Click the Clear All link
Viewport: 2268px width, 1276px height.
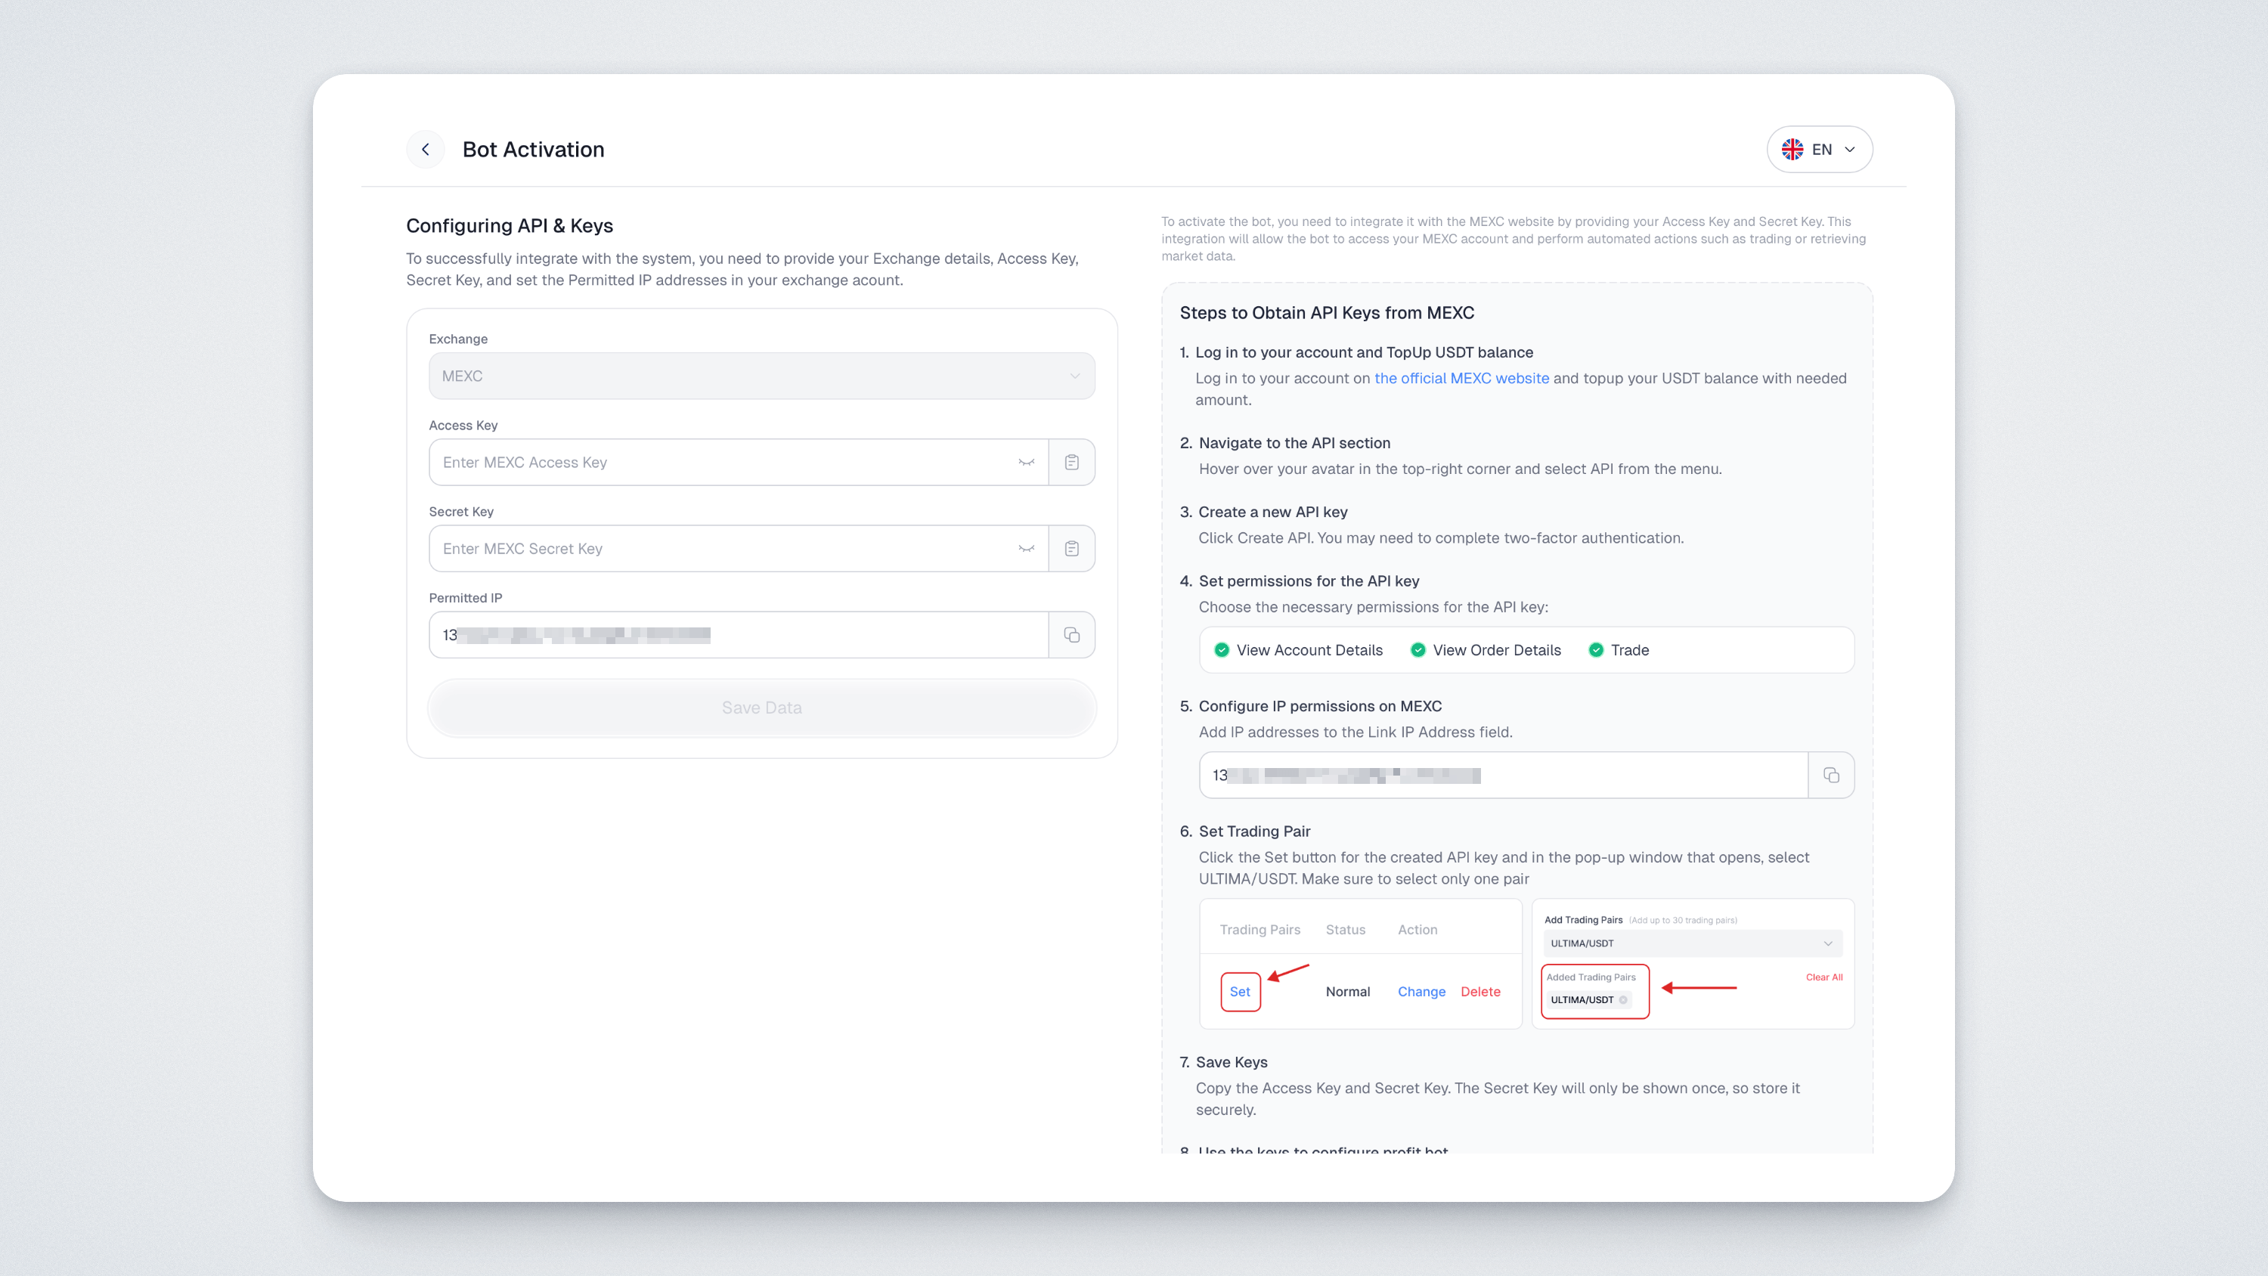tap(1823, 977)
